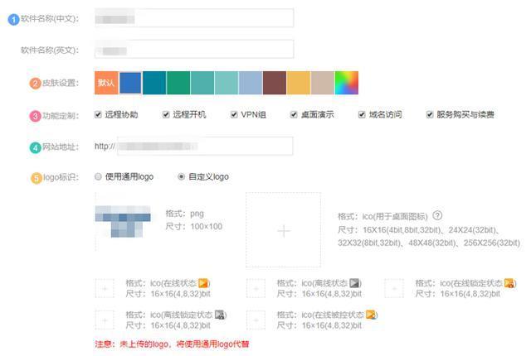Select the yellow gold skin swatch
The height and width of the screenshot is (356, 531).
299,83
